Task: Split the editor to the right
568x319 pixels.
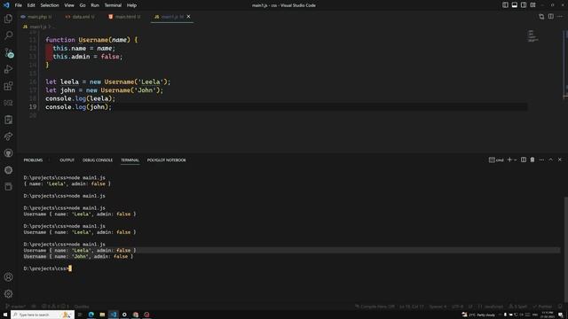Action: click(x=551, y=17)
